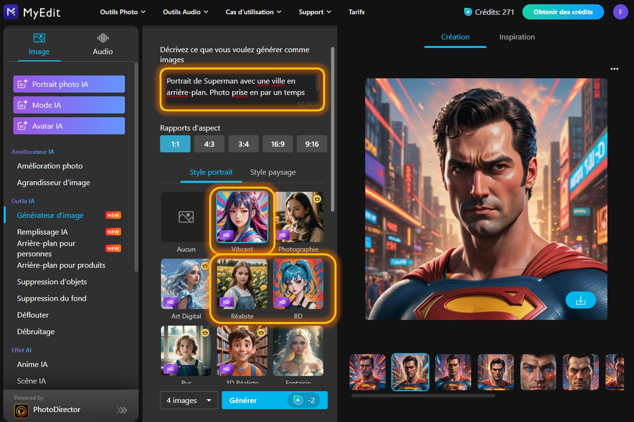The width and height of the screenshot is (634, 422).
Task: Open Portrait photo IA
Action: pos(69,84)
